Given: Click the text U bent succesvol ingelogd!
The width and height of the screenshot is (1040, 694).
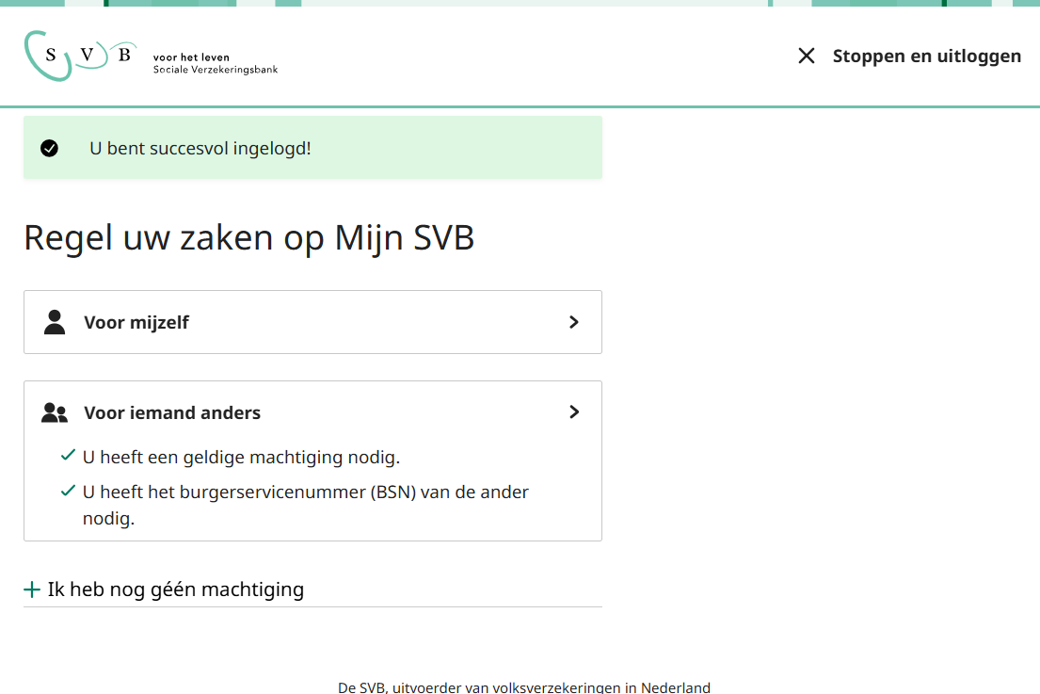Looking at the screenshot, I should (x=200, y=149).
